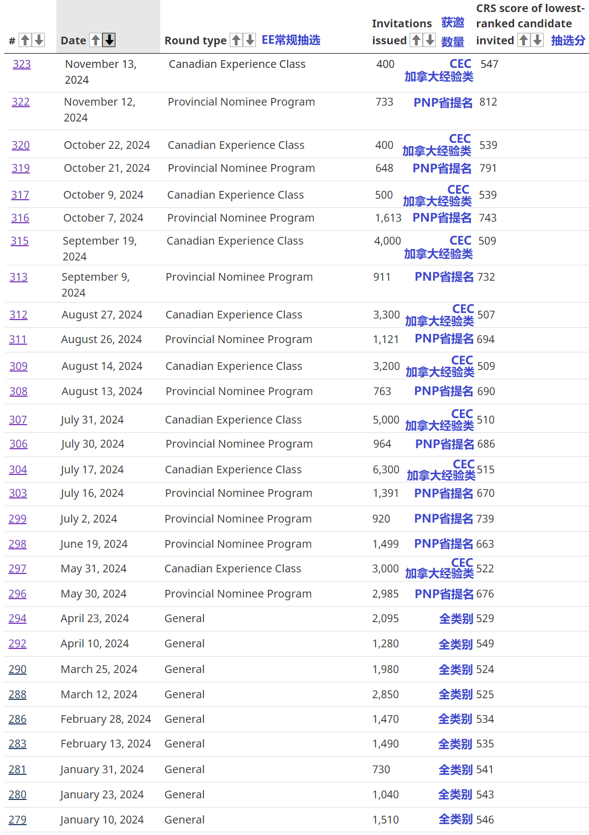
Task: Open draw round 297 link
Action: [18, 569]
